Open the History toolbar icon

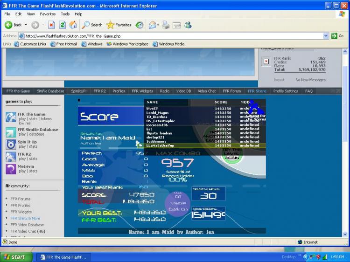(x=139, y=25)
